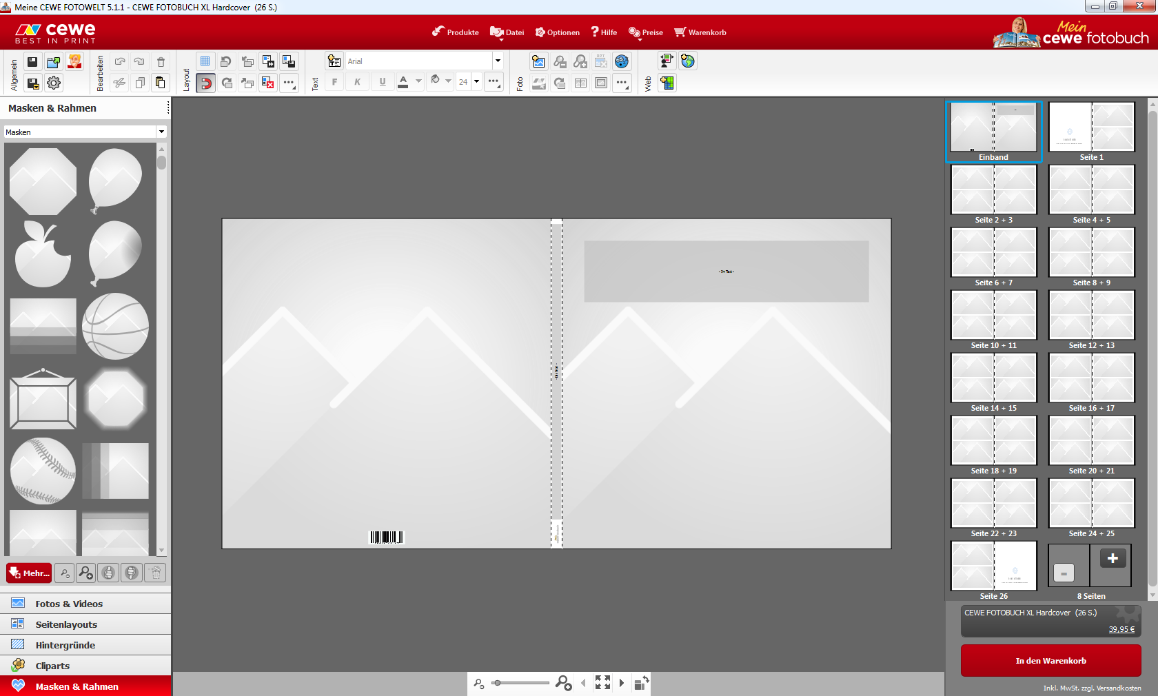Open the settings gear icon
The width and height of the screenshot is (1158, 696).
(x=54, y=83)
